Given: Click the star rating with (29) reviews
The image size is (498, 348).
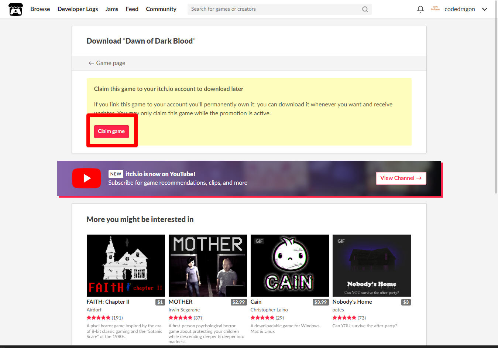Looking at the screenshot, I should [x=267, y=318].
